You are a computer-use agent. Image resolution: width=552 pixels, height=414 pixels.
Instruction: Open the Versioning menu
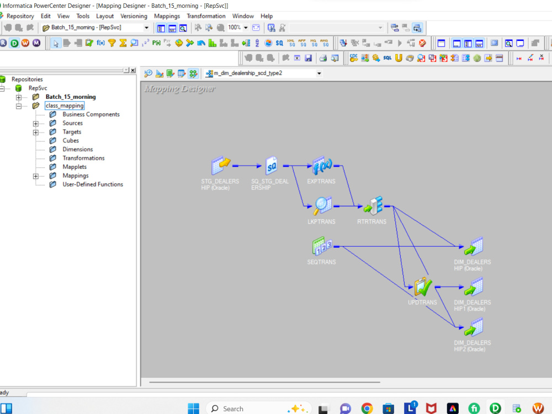[x=134, y=16]
